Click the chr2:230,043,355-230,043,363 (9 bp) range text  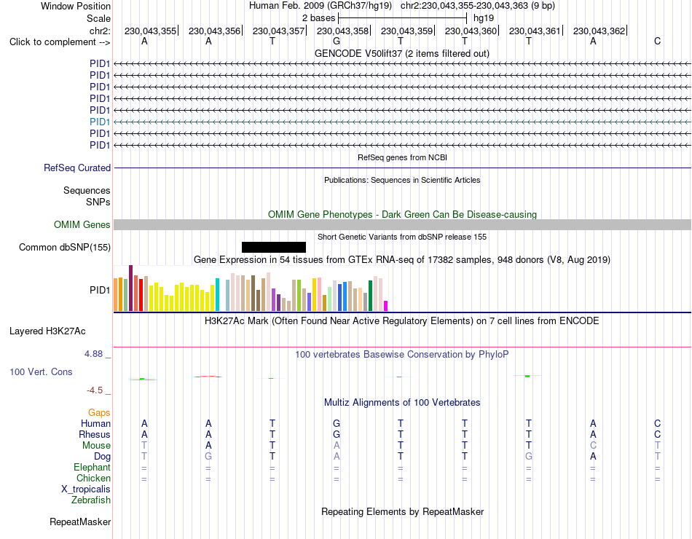[478, 6]
